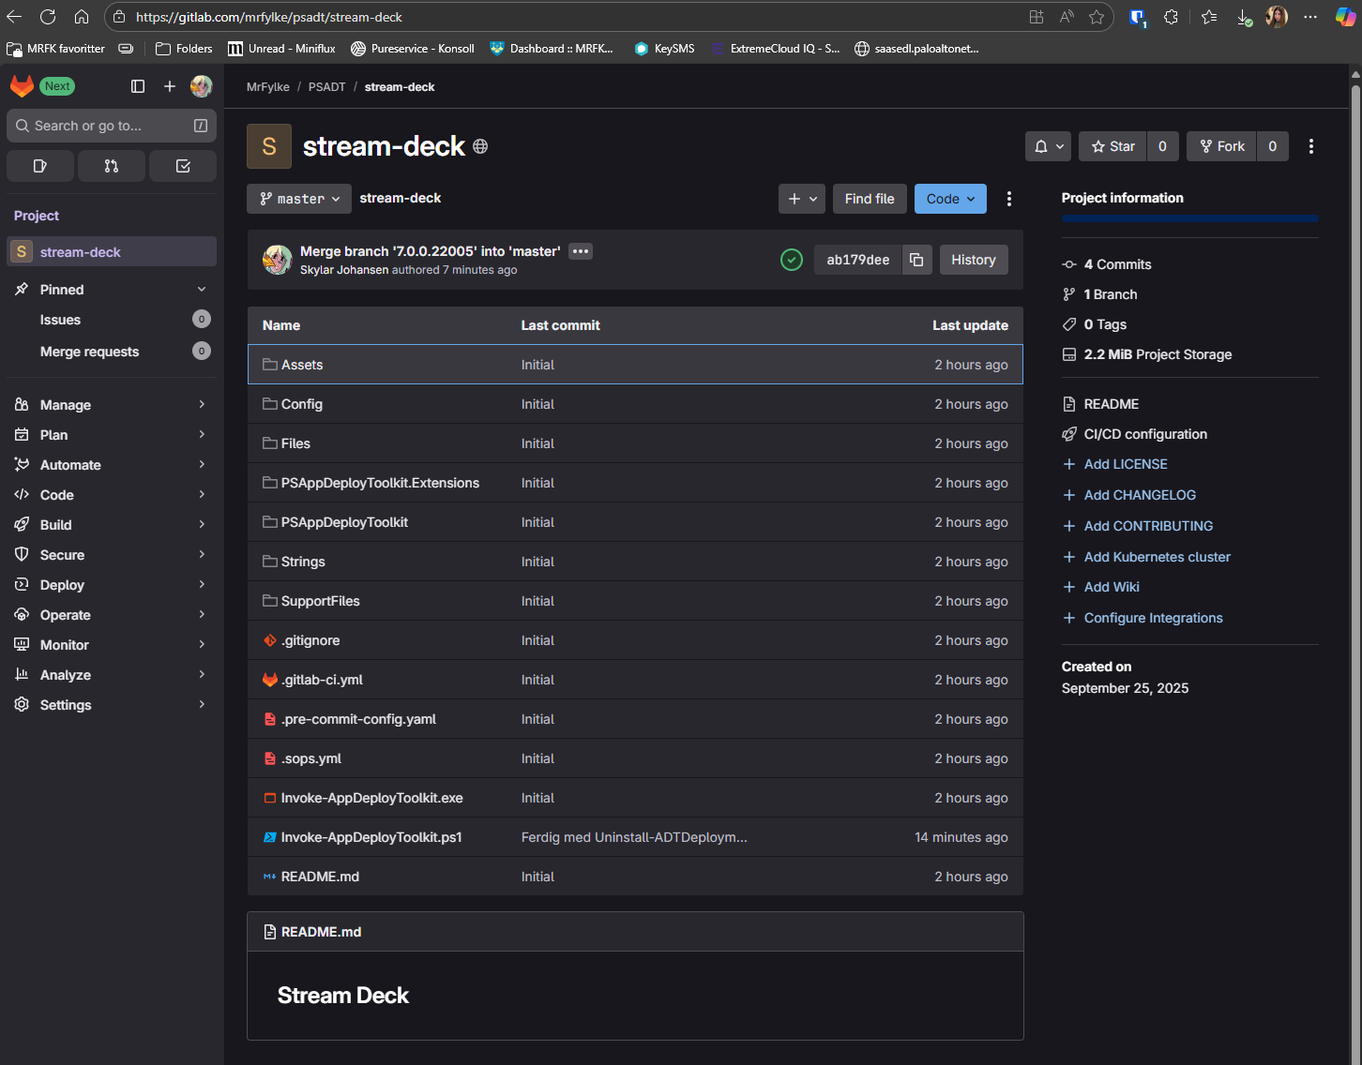1362x1065 pixels.
Task: Expand the Pinned section chevron
Action: (202, 290)
